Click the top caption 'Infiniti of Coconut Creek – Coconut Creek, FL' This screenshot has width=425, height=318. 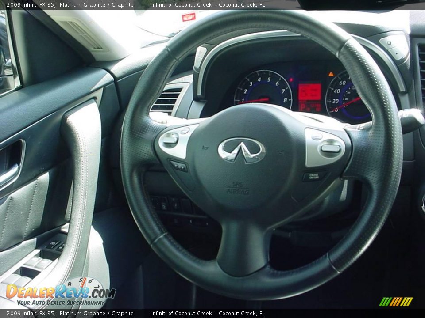pyautogui.click(x=208, y=4)
